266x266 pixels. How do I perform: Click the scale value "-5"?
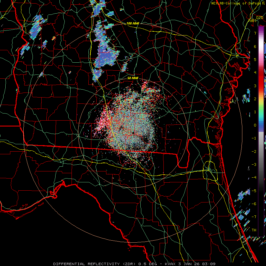point(254,191)
